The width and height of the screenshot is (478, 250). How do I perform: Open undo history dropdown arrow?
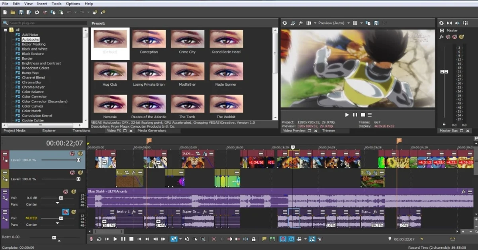click(74, 12)
